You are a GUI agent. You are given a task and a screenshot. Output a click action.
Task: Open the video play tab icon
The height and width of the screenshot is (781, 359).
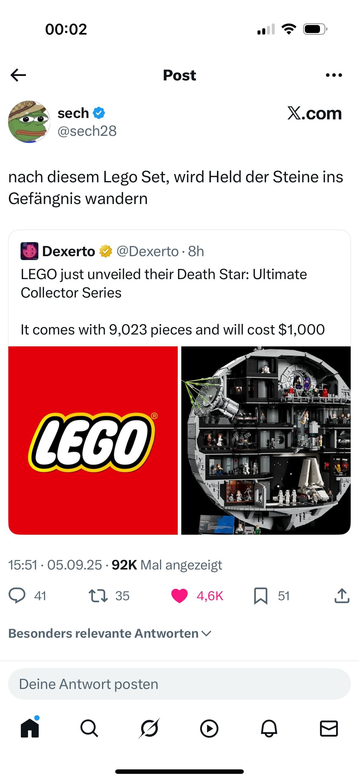pyautogui.click(x=209, y=728)
